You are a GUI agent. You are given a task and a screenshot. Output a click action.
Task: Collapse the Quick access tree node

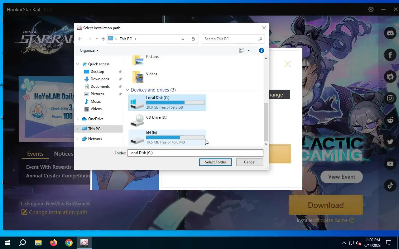(78, 64)
